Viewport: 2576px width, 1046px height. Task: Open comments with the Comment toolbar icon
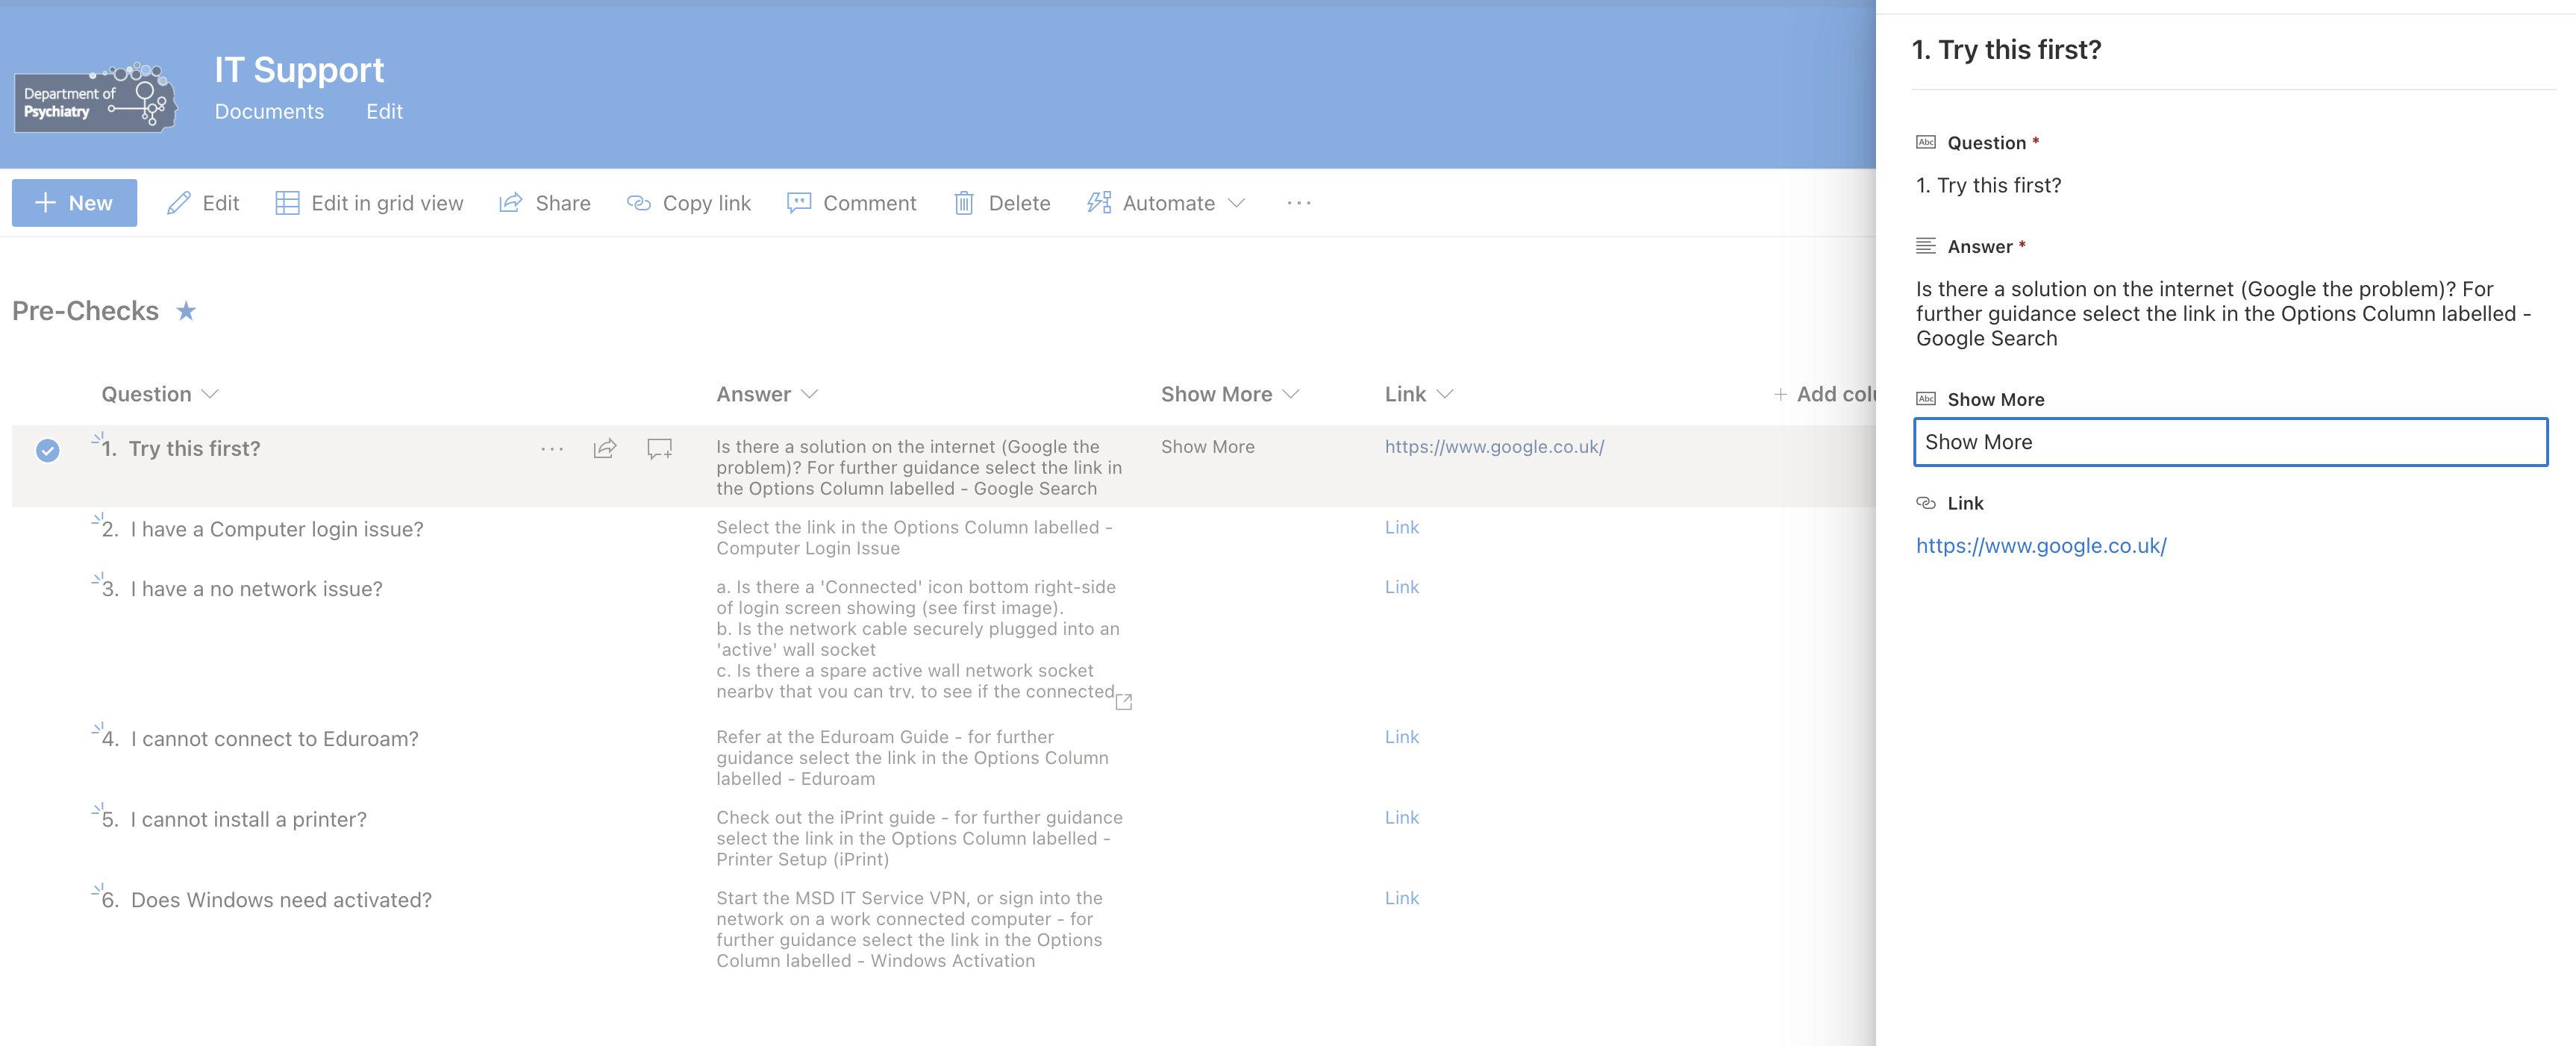(853, 202)
